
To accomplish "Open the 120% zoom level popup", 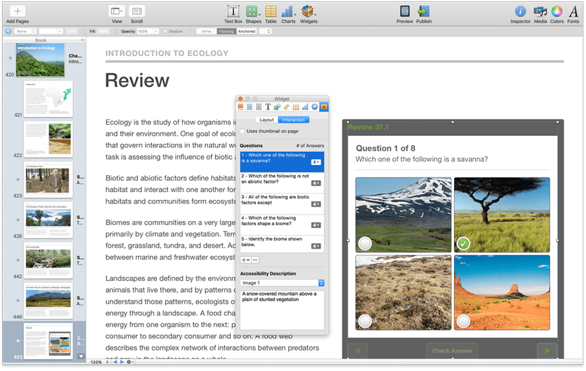I will (99, 362).
